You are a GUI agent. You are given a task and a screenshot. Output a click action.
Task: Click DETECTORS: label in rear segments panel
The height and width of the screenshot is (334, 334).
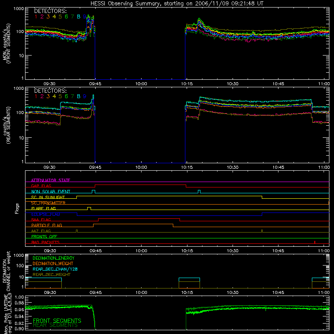(50, 91)
